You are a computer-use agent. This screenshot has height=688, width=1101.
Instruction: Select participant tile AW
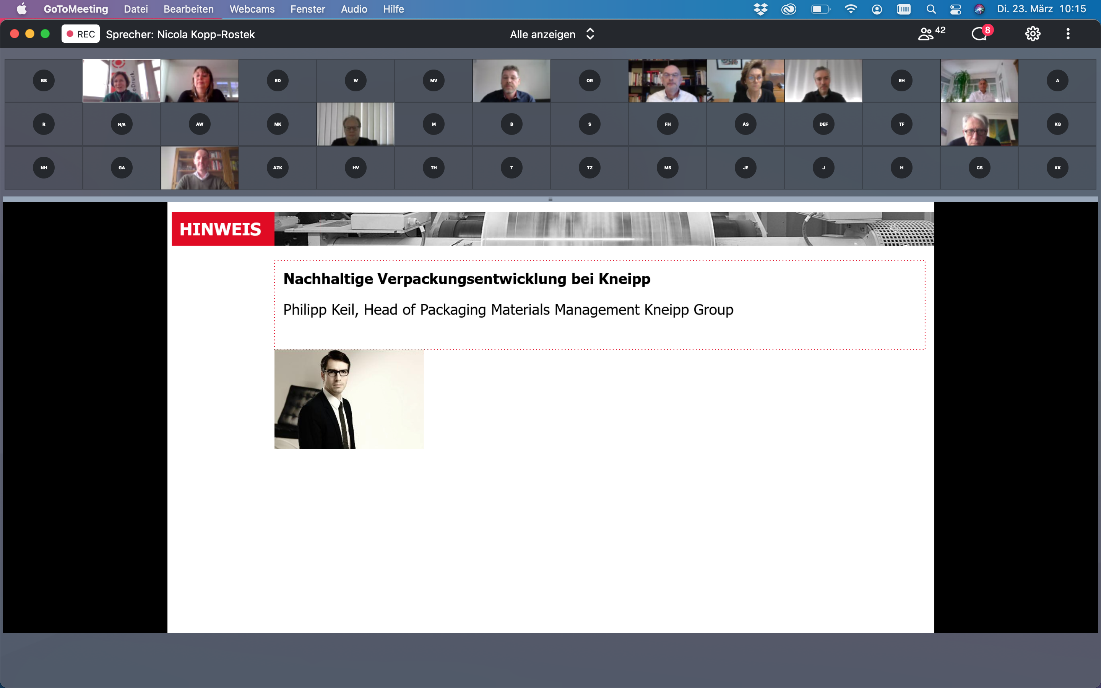[200, 124]
